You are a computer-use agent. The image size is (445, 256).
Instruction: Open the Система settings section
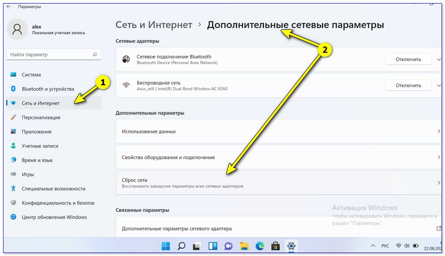pos(54,75)
